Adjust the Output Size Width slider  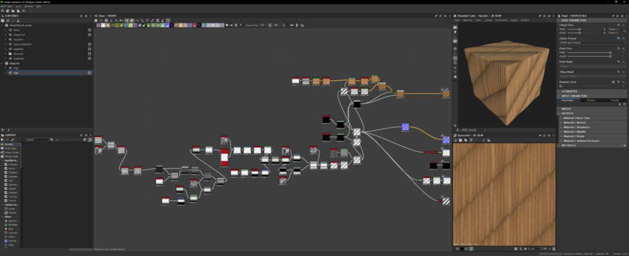pos(580,29)
